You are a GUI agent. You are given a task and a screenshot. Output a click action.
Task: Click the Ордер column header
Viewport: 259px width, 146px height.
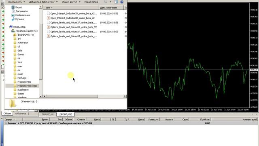pos(13,119)
